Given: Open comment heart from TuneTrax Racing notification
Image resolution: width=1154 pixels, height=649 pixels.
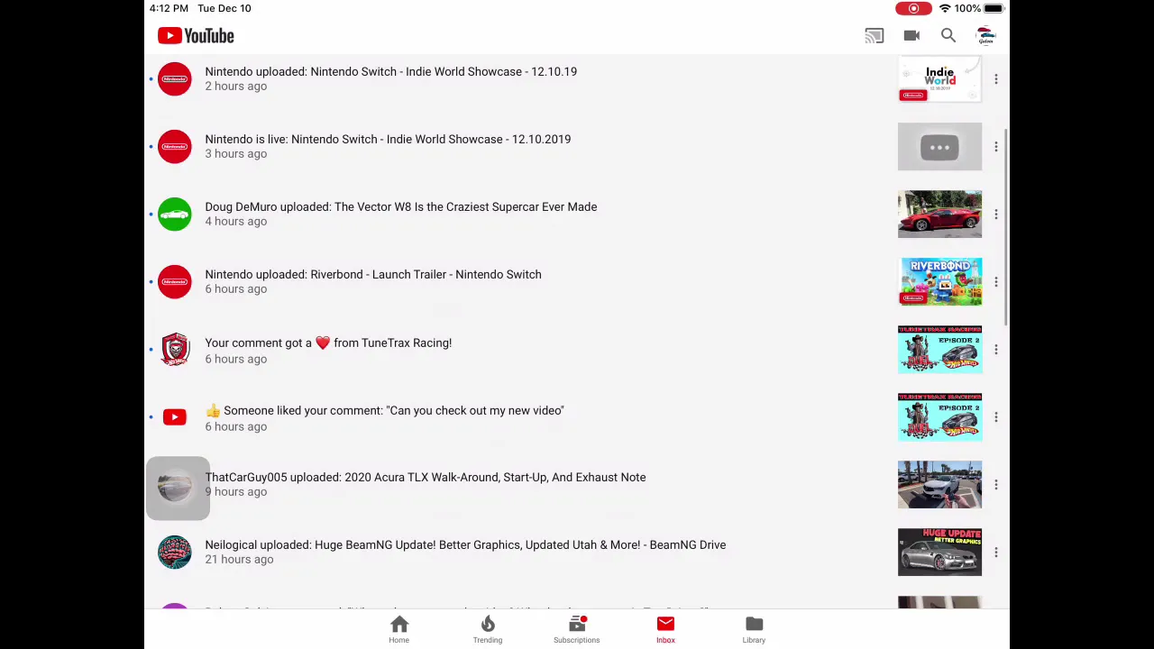Looking at the screenshot, I should pyautogui.click(x=328, y=343).
